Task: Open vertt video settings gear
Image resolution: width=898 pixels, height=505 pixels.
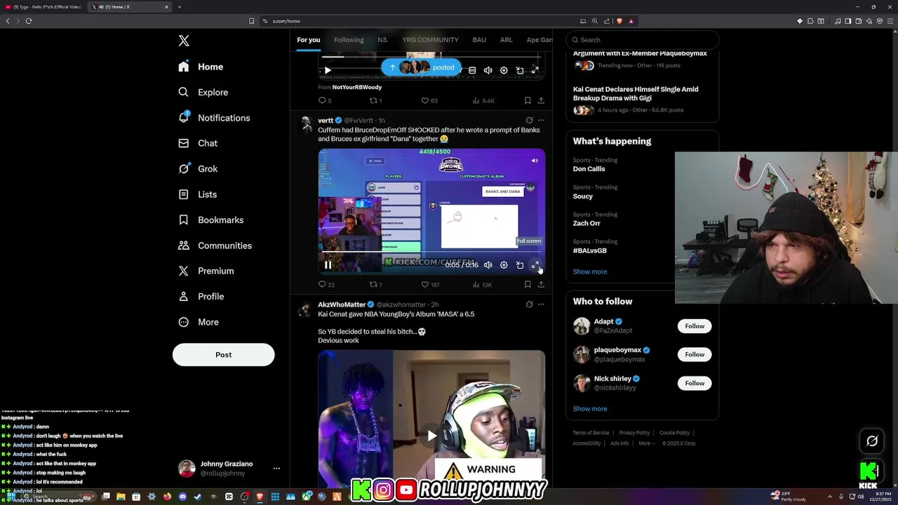Action: pyautogui.click(x=504, y=265)
